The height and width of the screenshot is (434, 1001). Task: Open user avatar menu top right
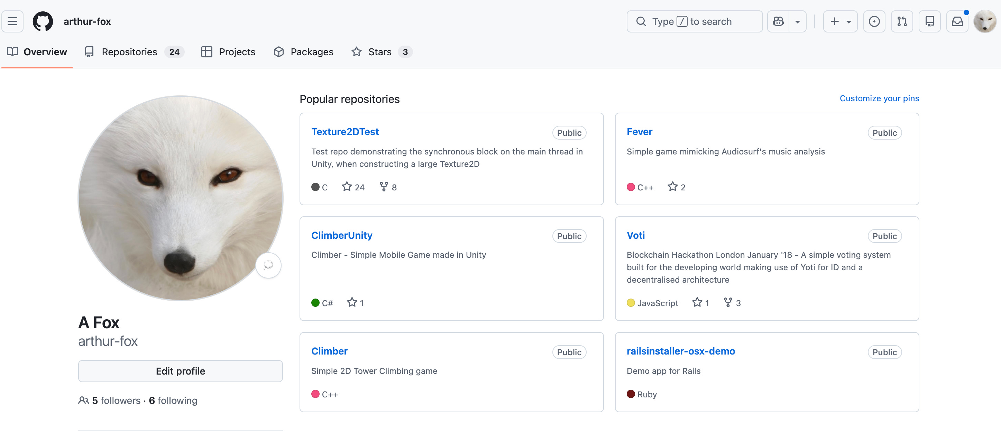pos(985,21)
